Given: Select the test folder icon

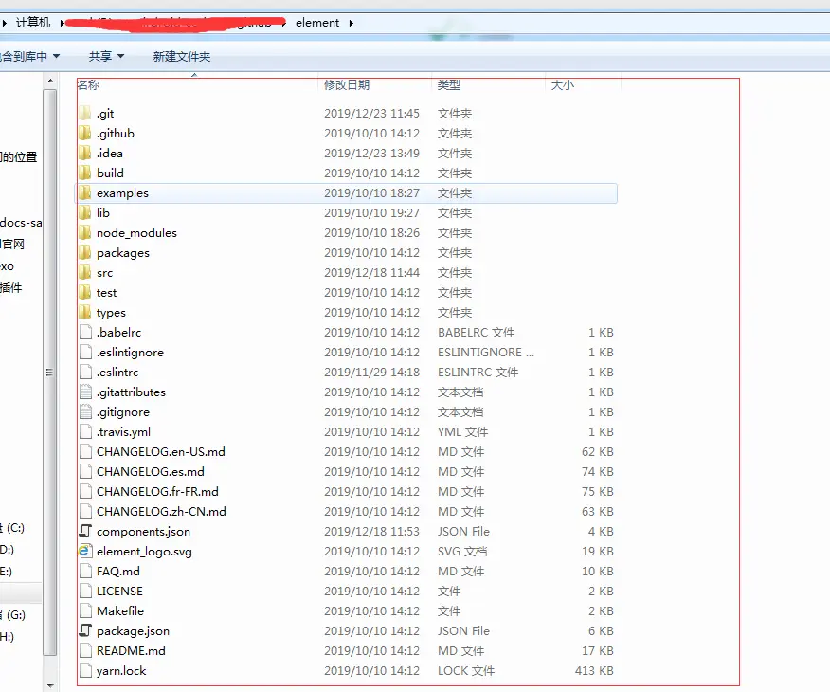Looking at the screenshot, I should [x=84, y=292].
